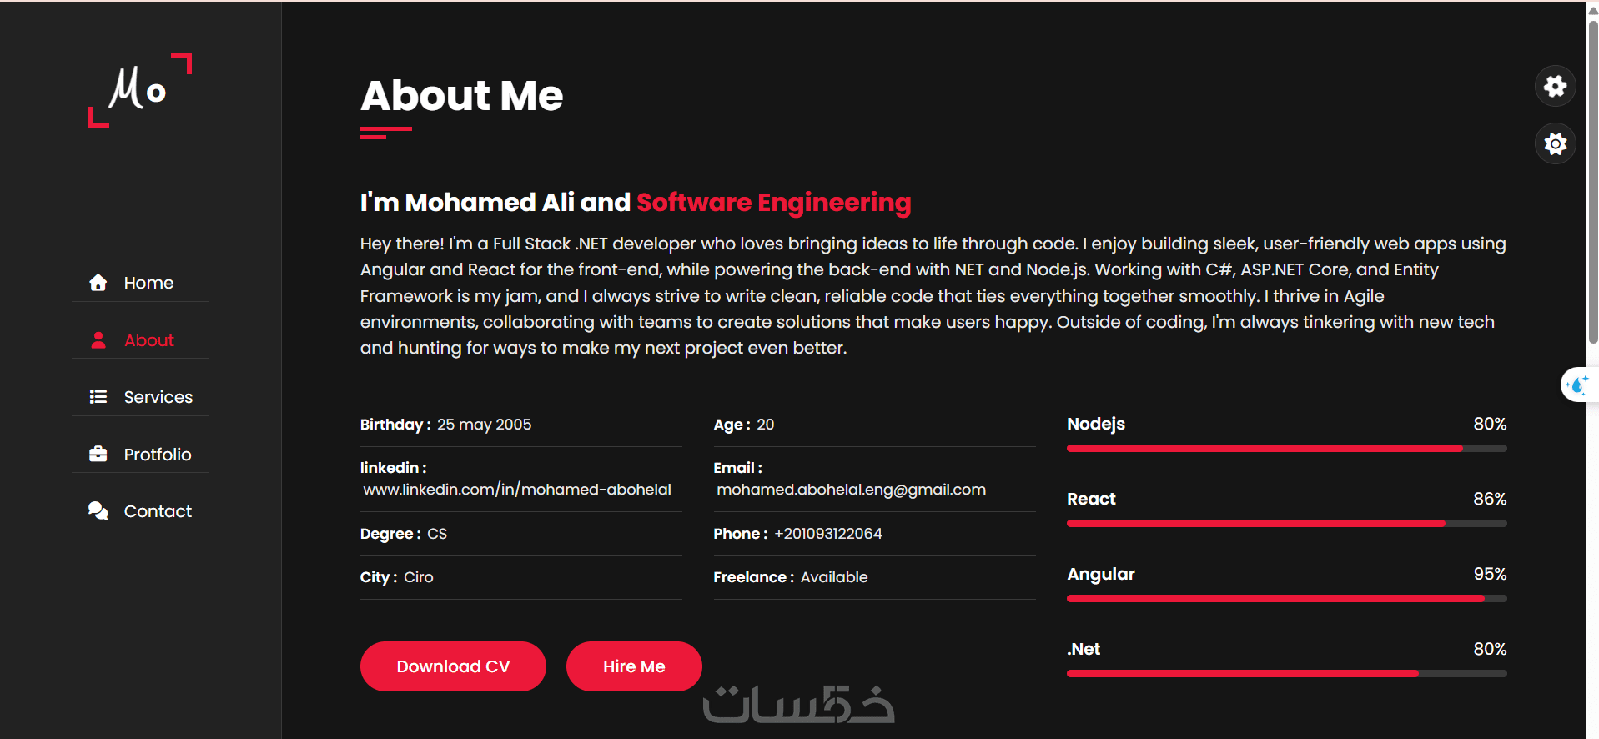The image size is (1599, 739).
Task: Click the Nodejs skill progress bar
Action: (1286, 448)
